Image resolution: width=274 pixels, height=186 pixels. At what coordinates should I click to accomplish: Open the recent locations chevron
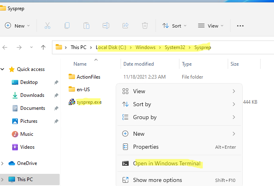click(x=31, y=47)
